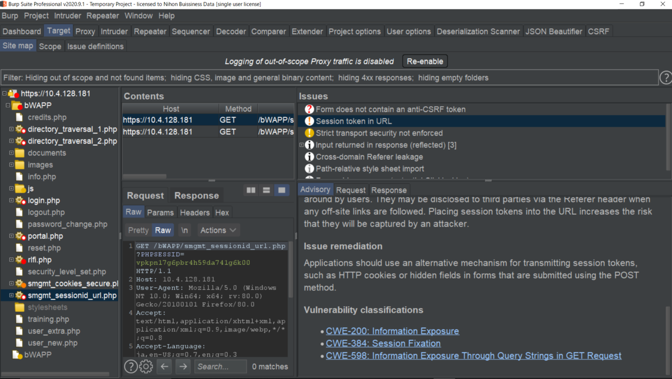Click the site map tree horizontal scrollbar
672x379 pixels.
pos(56,374)
